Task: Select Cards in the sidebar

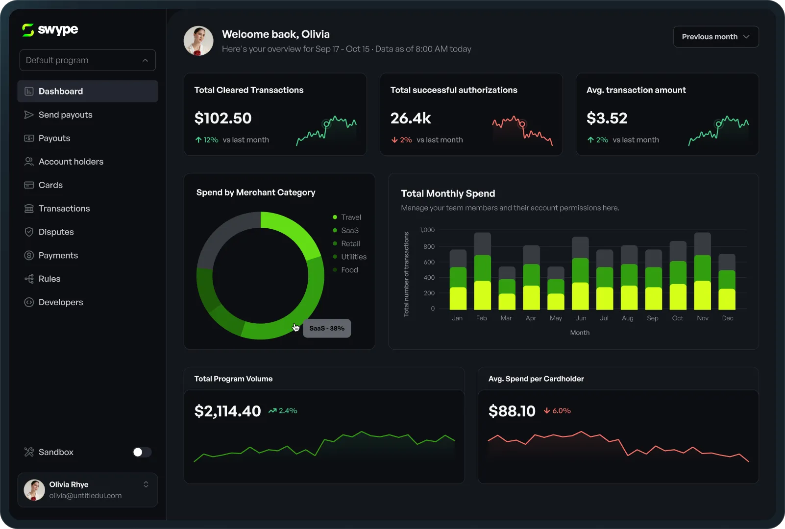Action: pyautogui.click(x=88, y=185)
